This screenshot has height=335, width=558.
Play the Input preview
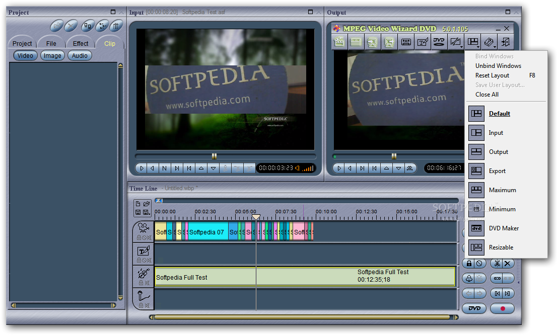point(142,168)
